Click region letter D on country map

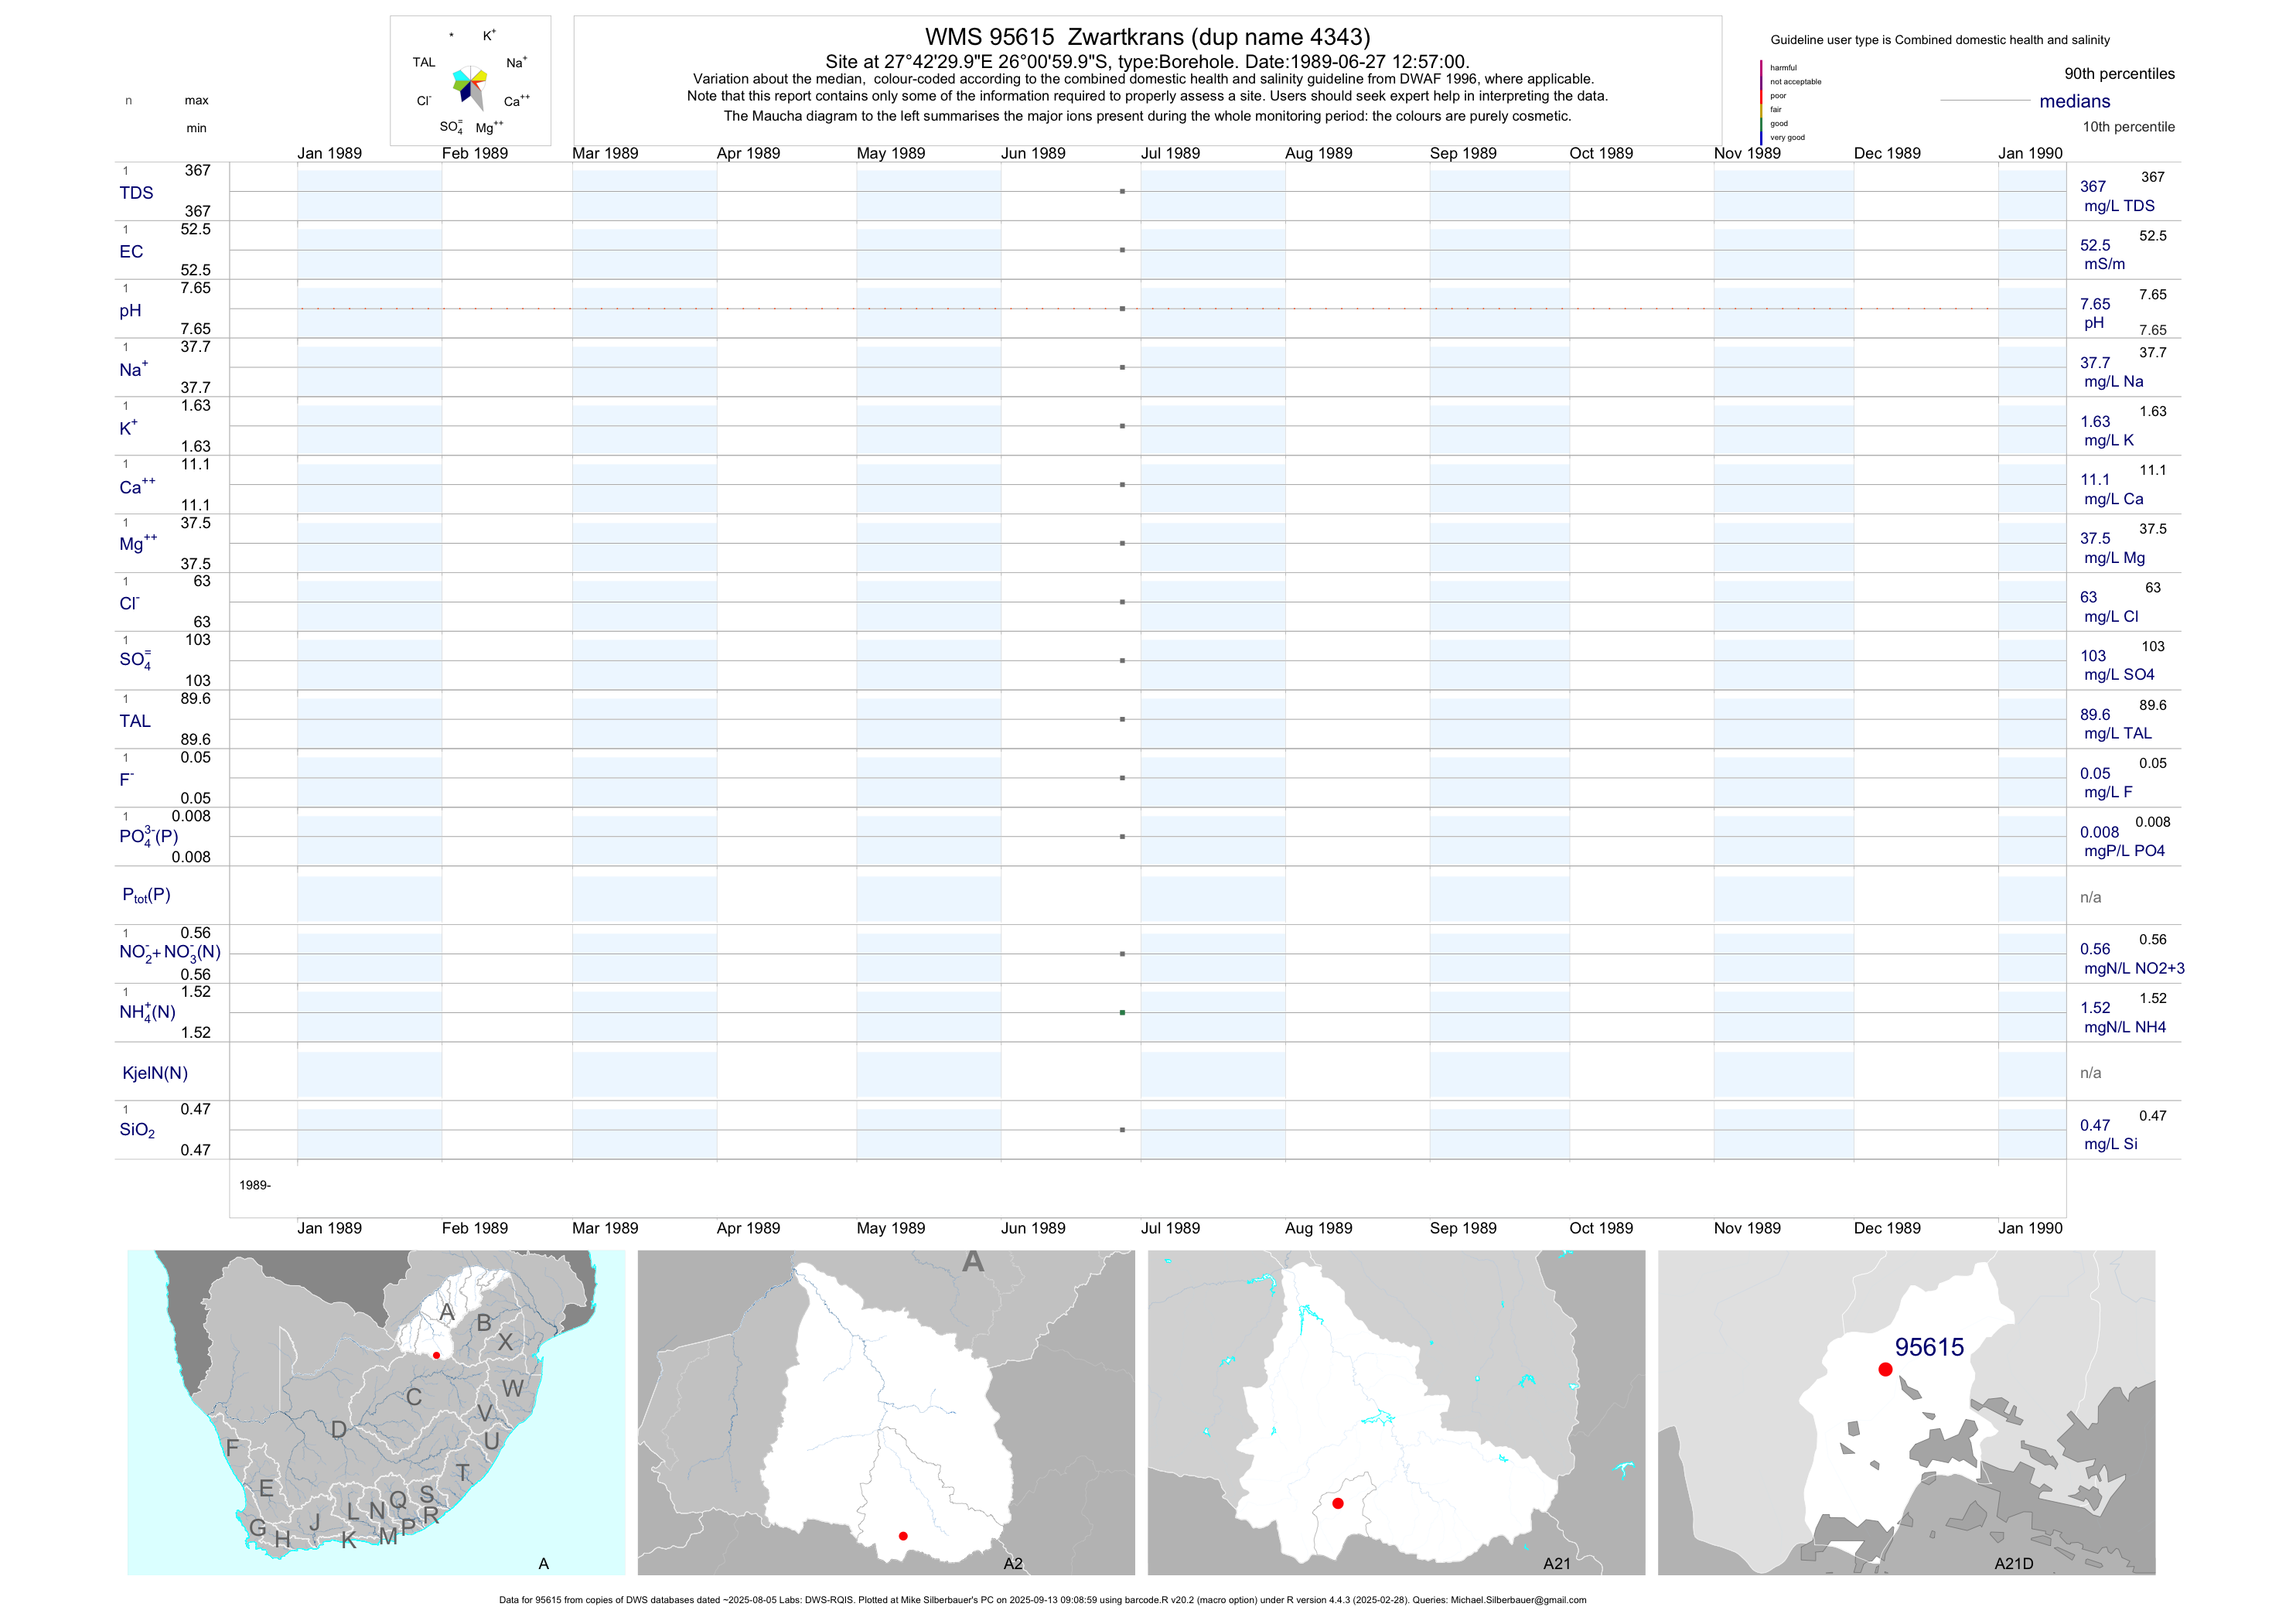pyautogui.click(x=339, y=1430)
